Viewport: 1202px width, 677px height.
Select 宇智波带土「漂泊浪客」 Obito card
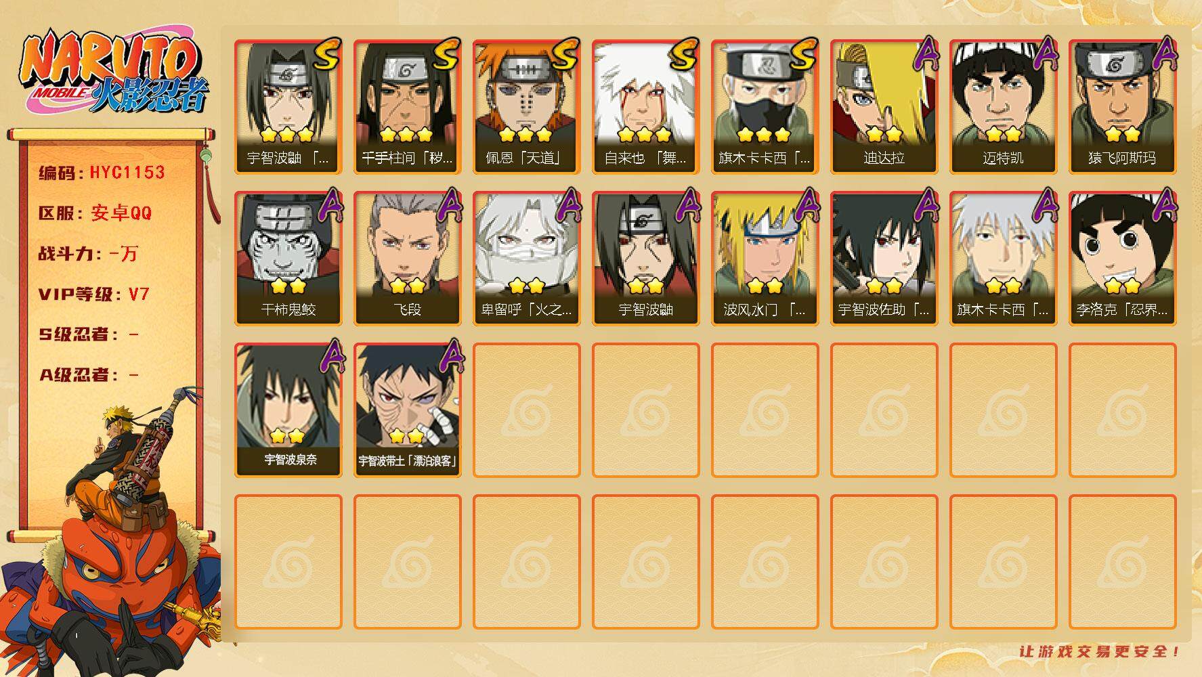[407, 410]
